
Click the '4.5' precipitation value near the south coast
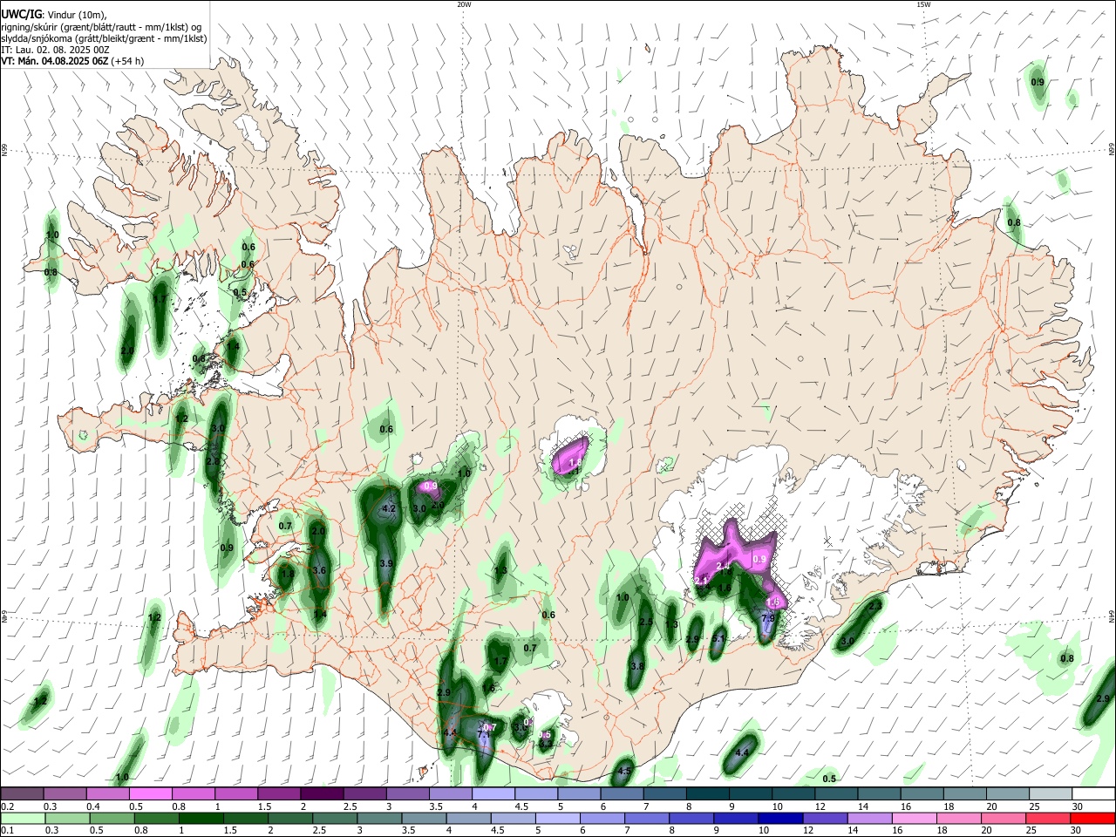point(623,771)
